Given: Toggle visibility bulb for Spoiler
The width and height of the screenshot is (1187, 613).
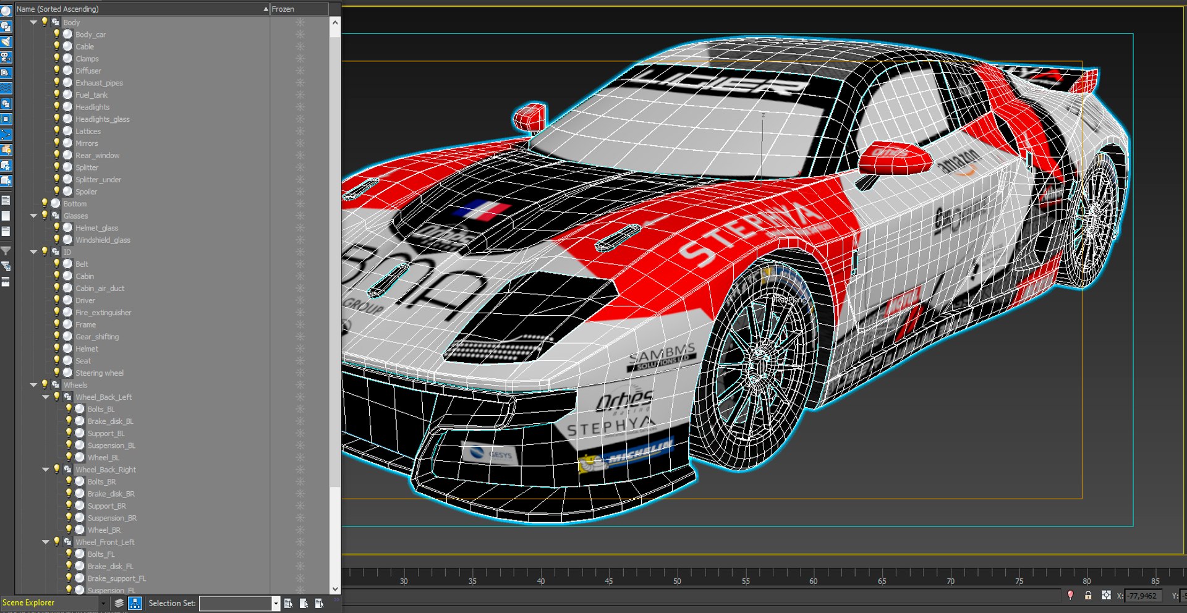Looking at the screenshot, I should tap(56, 191).
